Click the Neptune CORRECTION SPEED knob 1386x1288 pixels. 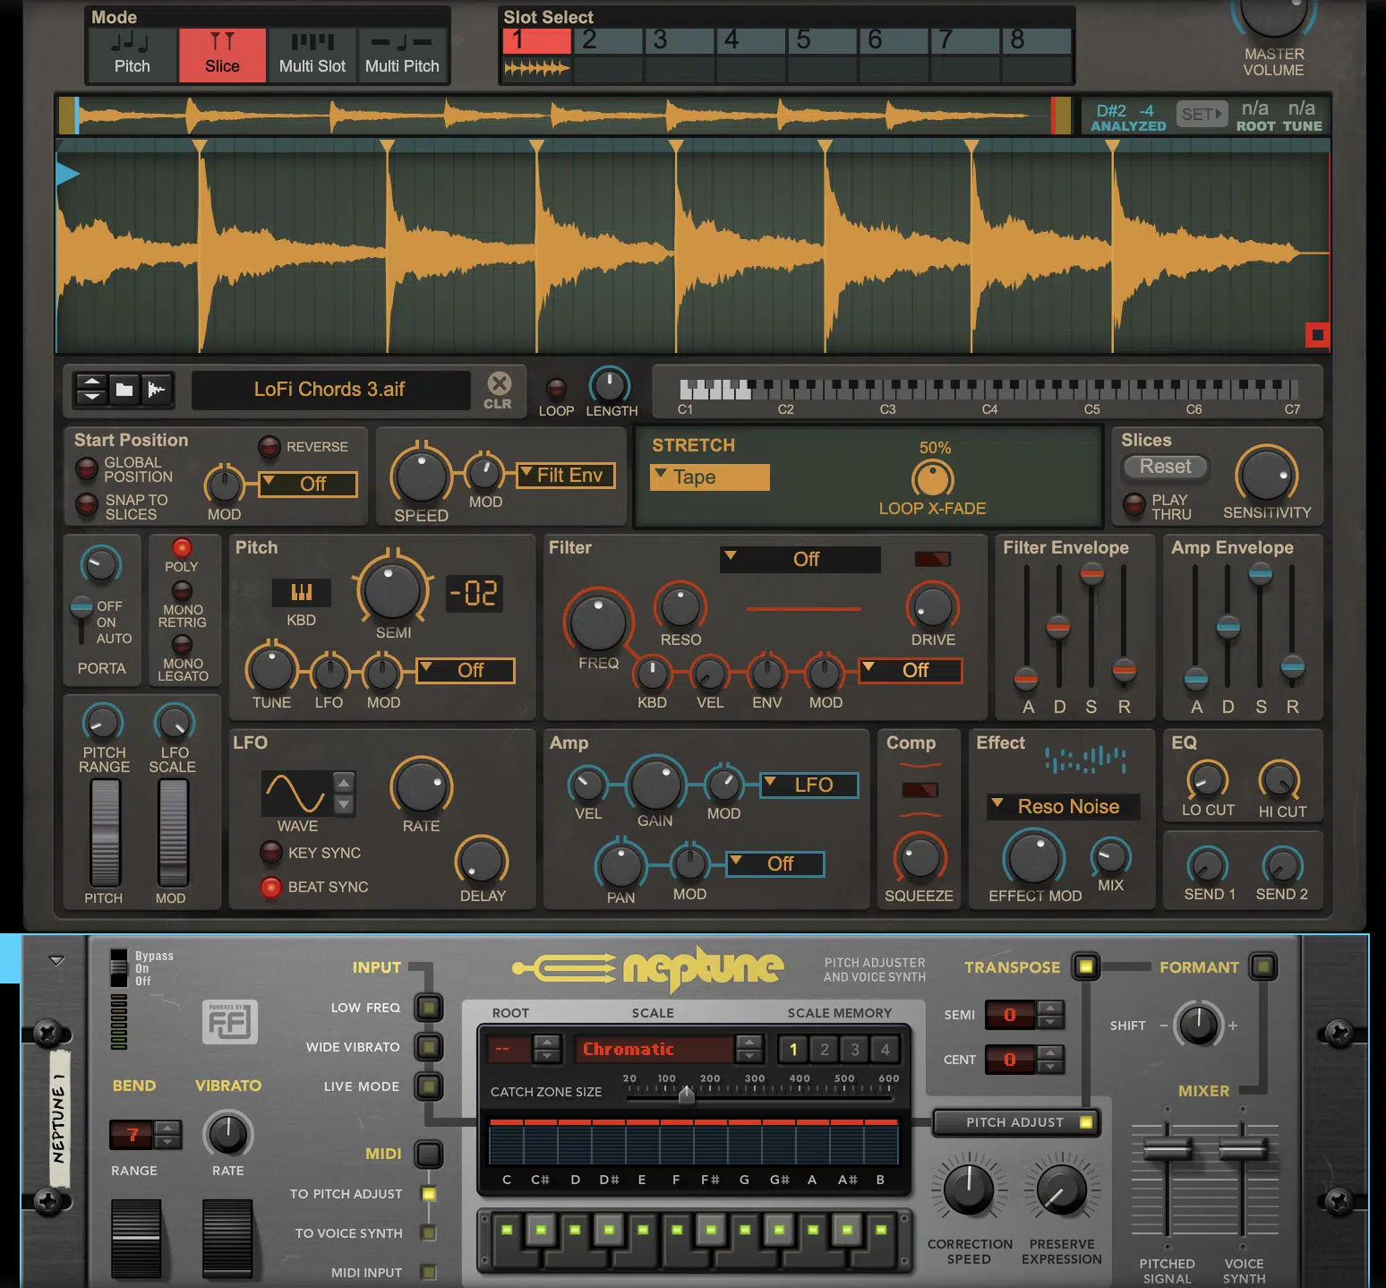pos(969,1189)
